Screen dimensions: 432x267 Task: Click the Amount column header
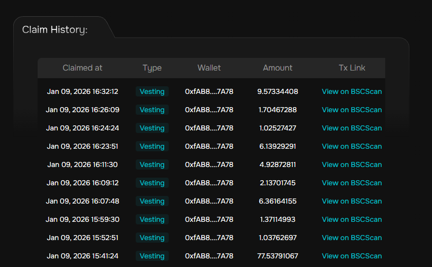(x=277, y=68)
